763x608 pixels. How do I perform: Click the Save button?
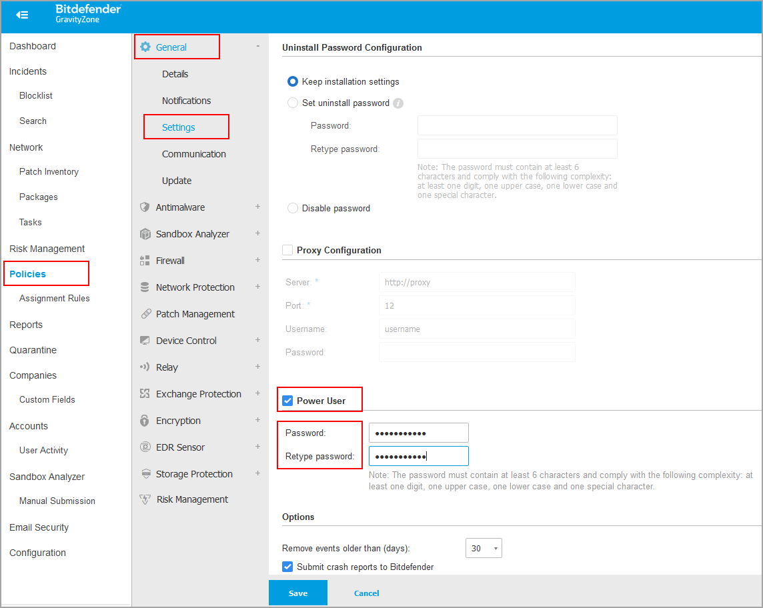(297, 593)
